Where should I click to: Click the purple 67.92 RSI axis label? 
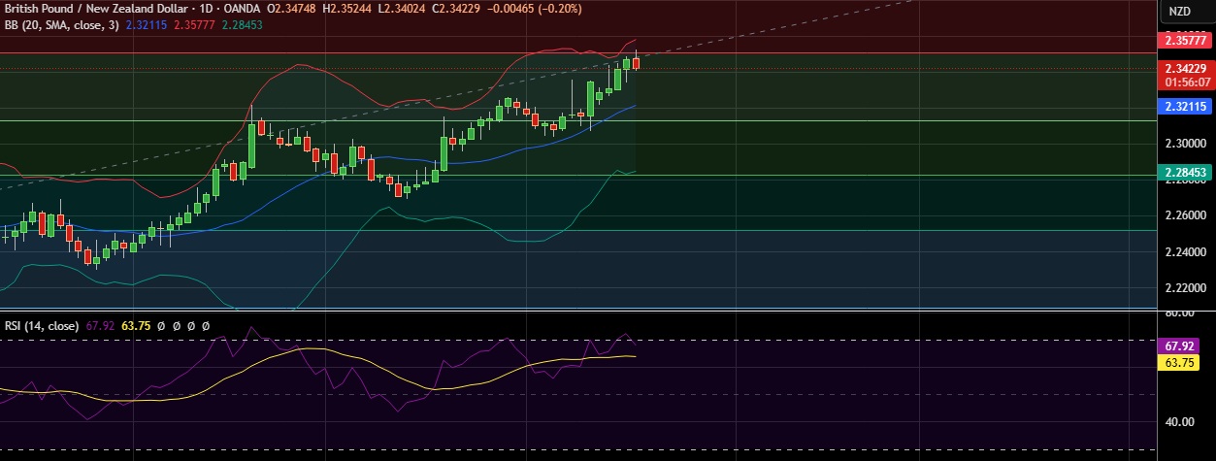[x=1181, y=346]
